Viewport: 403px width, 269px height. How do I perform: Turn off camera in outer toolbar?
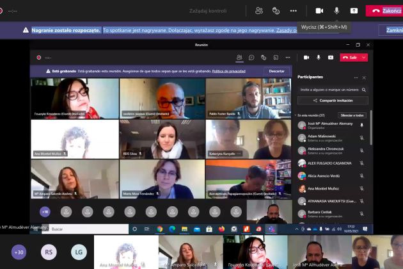tap(319, 10)
